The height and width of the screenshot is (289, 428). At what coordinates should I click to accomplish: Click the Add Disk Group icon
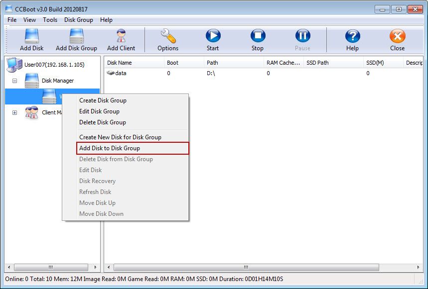pyautogui.click(x=76, y=36)
